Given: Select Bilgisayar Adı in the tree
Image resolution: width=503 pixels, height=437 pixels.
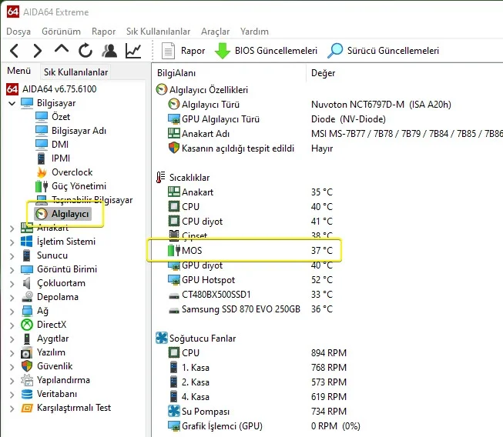Looking at the screenshot, I should point(71,130).
